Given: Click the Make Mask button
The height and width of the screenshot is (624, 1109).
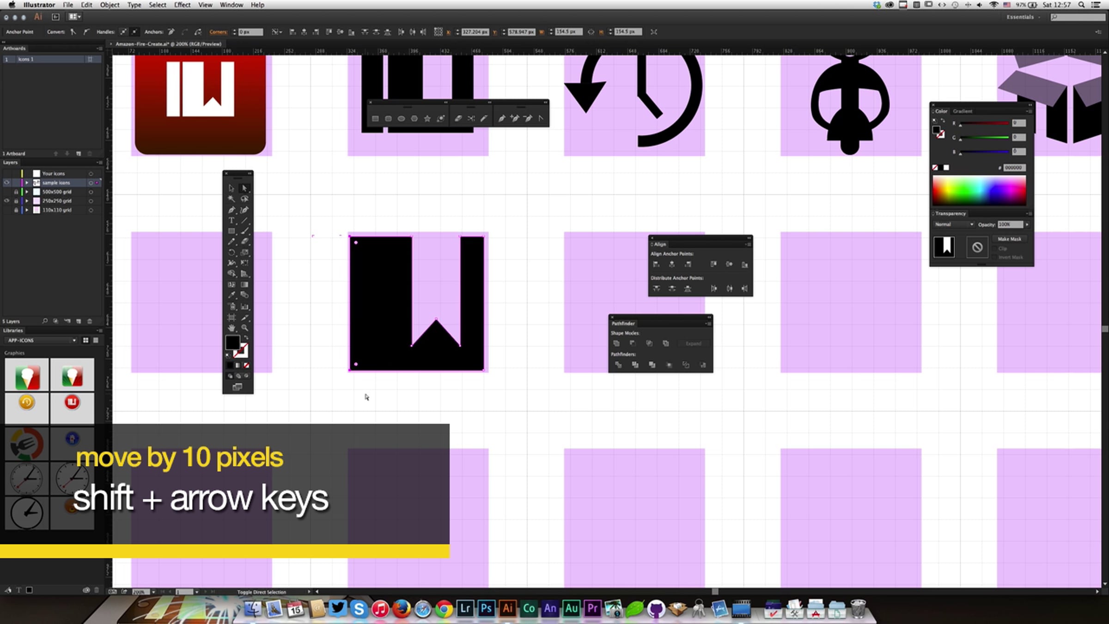Looking at the screenshot, I should pos(1009,239).
